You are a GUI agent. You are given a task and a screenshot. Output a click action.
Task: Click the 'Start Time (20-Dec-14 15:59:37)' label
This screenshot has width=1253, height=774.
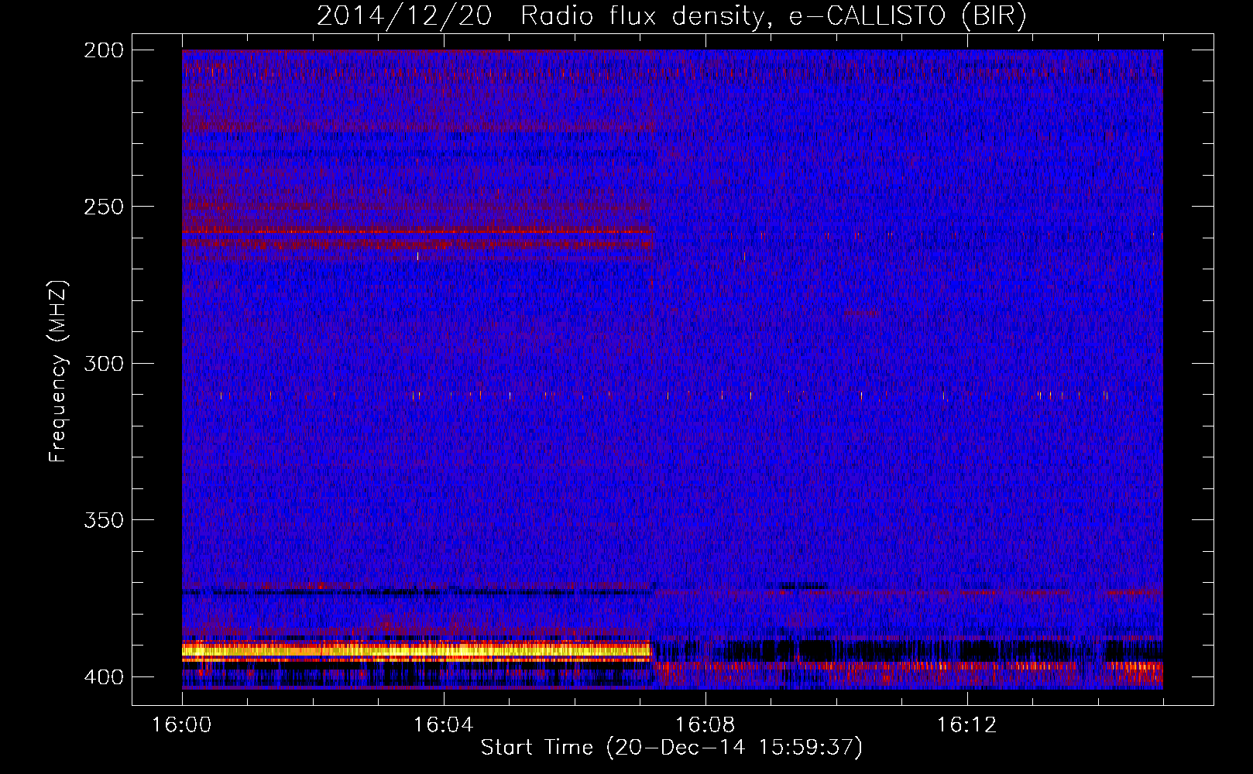(x=671, y=748)
